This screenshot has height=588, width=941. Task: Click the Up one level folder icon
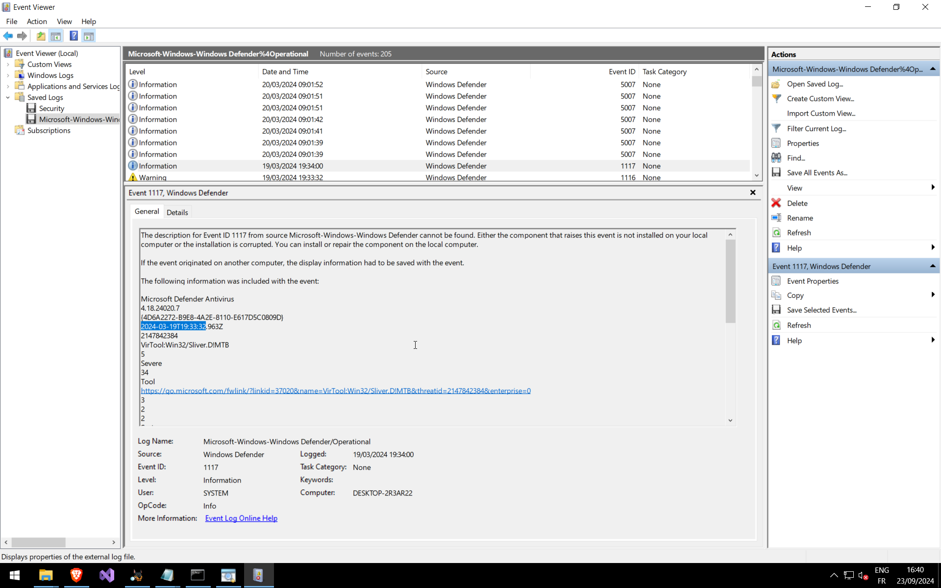(41, 36)
